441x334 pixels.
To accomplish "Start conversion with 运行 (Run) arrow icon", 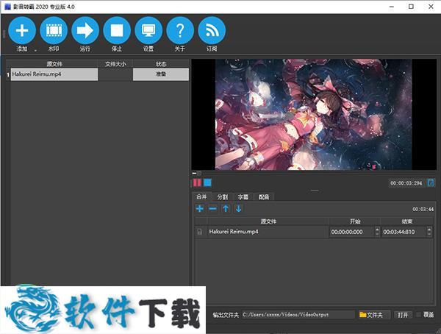I will (85, 30).
